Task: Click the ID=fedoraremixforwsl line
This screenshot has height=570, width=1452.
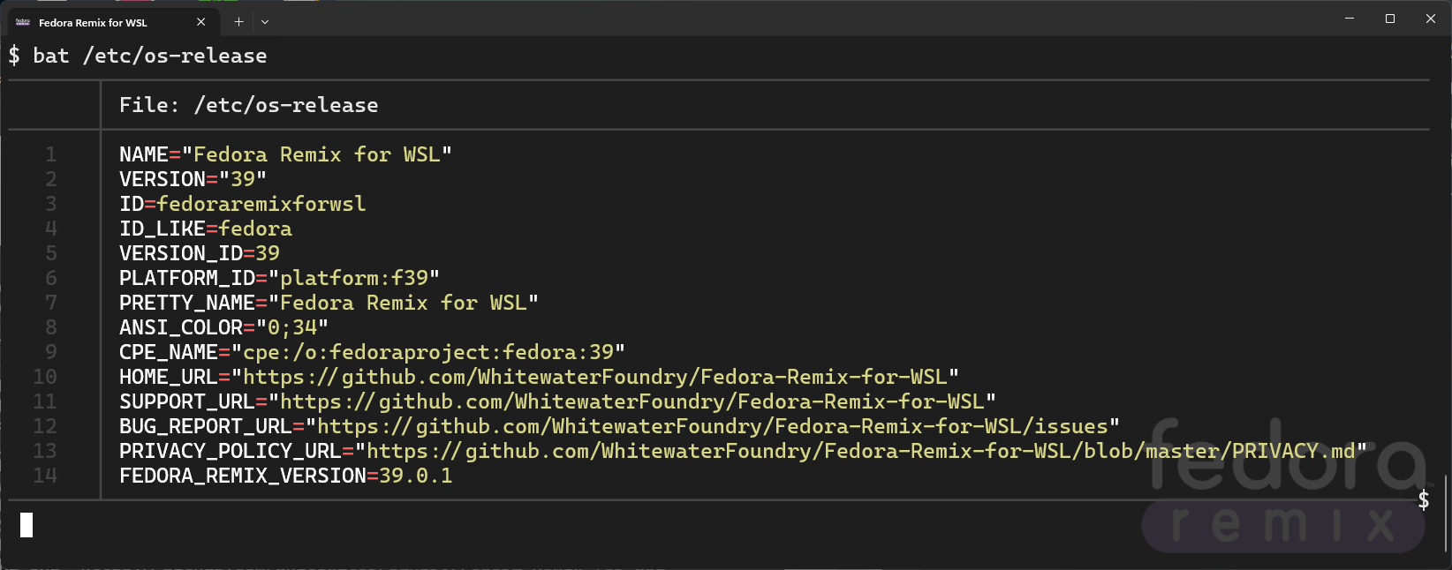Action: point(243,204)
